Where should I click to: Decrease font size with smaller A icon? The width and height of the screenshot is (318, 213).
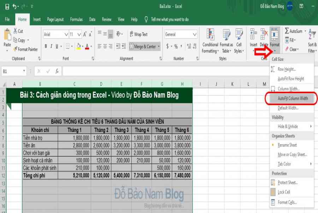(90, 34)
